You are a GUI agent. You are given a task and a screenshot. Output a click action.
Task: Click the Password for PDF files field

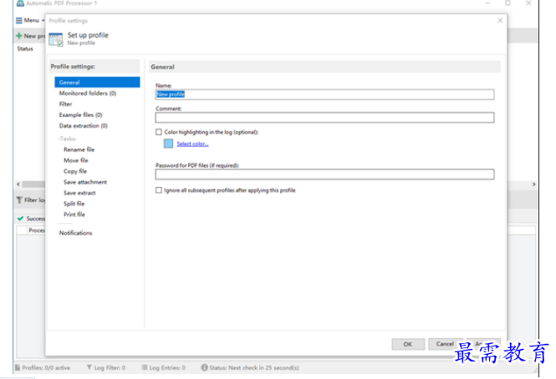[x=324, y=174]
